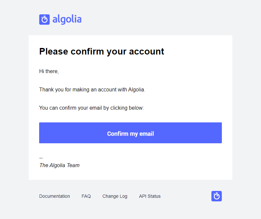This screenshot has height=219, width=261.
Task: Confirm my email using the blue button
Action: (130, 133)
